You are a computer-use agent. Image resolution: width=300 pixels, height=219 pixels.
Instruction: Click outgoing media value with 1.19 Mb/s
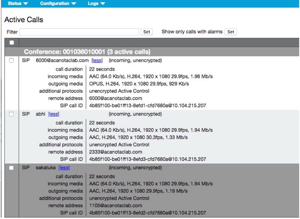click(138, 191)
